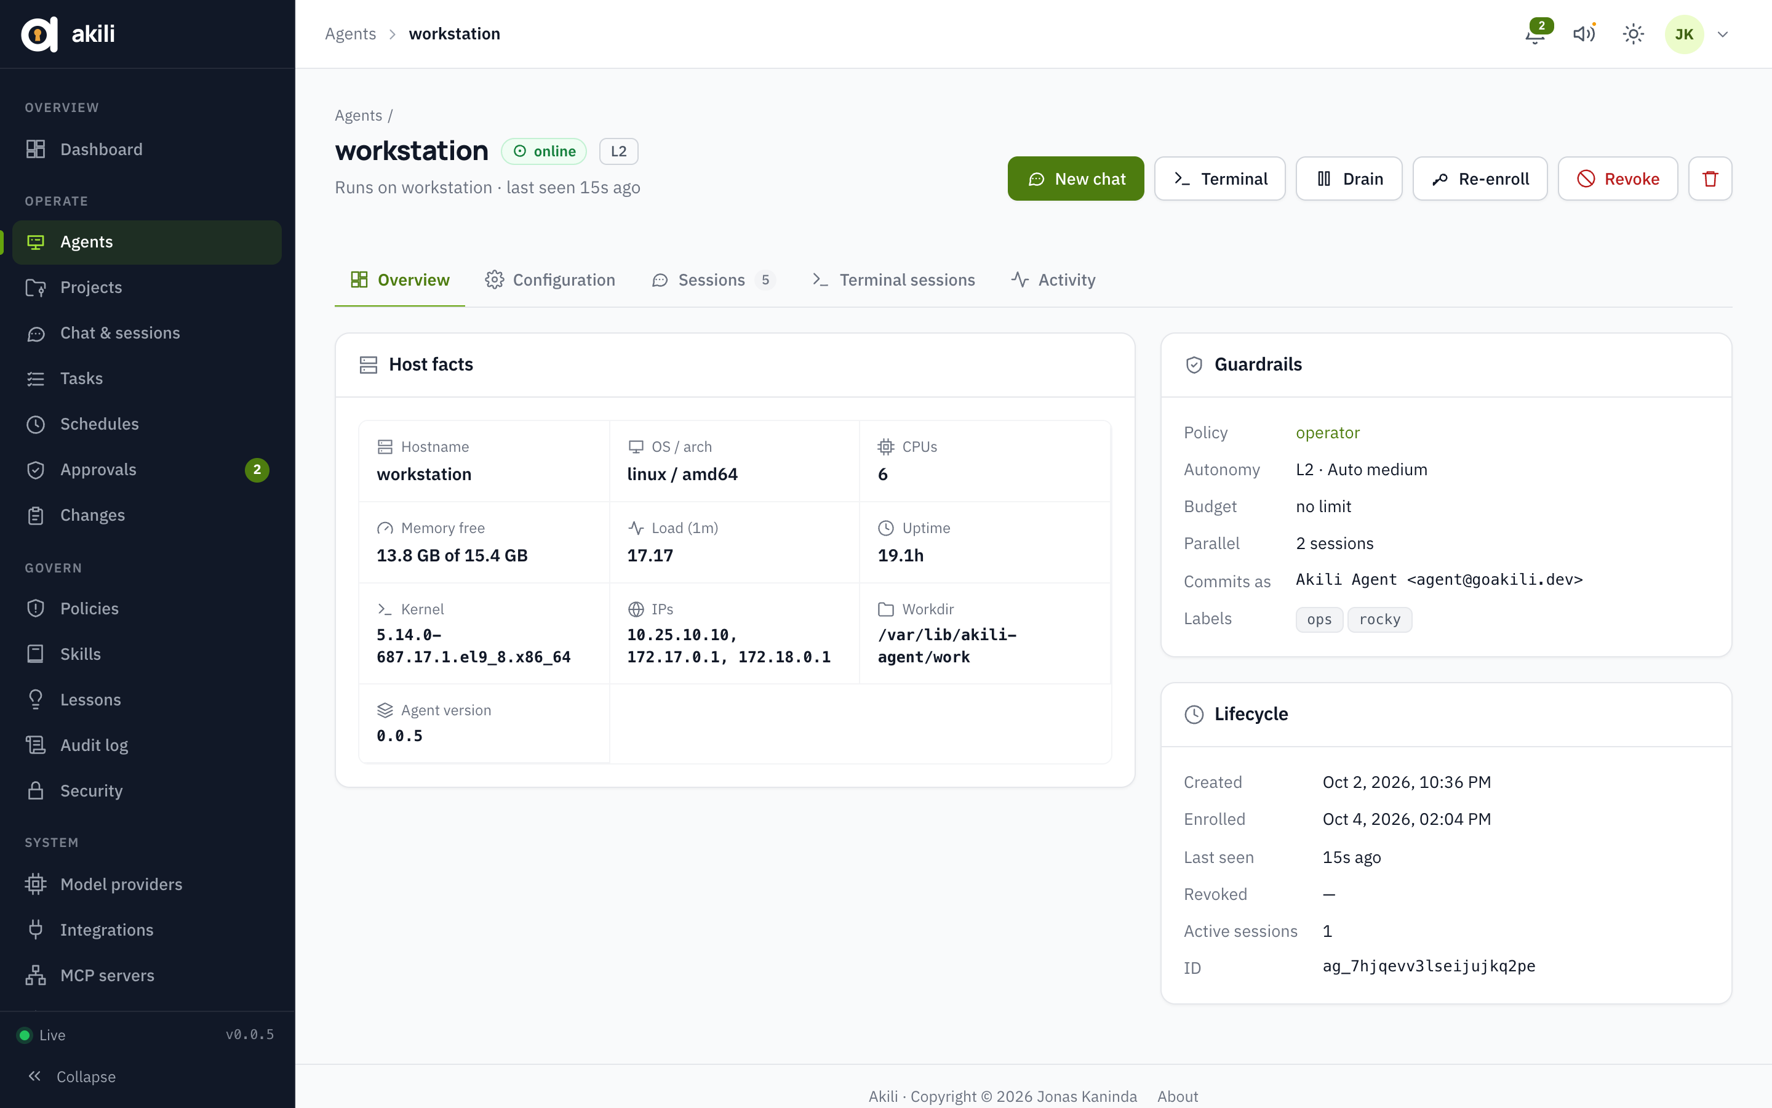The image size is (1772, 1108).
Task: Toggle sound with the speaker icon
Action: (1584, 34)
